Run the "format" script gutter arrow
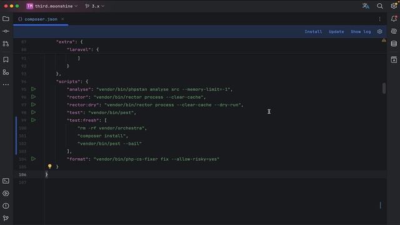Image resolution: width=400 pixels, height=225 pixels. 33,159
